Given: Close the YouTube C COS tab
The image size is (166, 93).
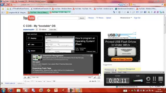Looking at the screenshot, I should point(70,12).
